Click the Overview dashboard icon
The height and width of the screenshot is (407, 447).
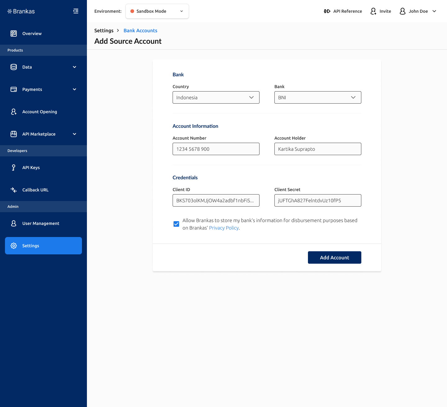pos(14,34)
